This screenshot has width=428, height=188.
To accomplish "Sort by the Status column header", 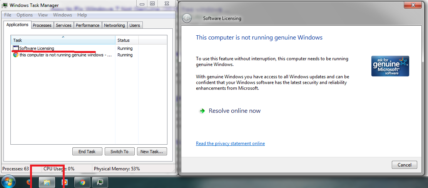I will [x=127, y=40].
